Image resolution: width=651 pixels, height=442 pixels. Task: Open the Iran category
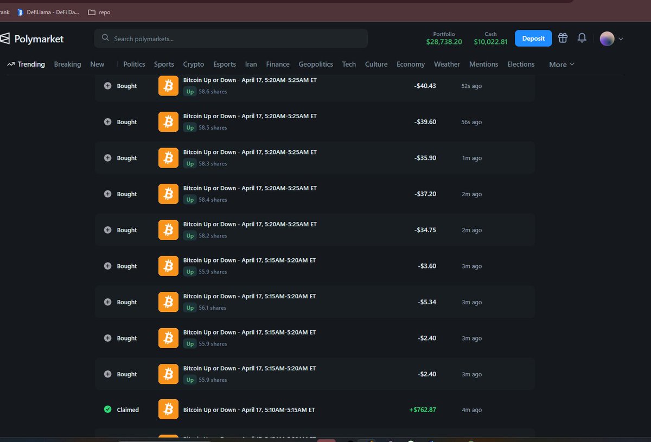coord(251,64)
